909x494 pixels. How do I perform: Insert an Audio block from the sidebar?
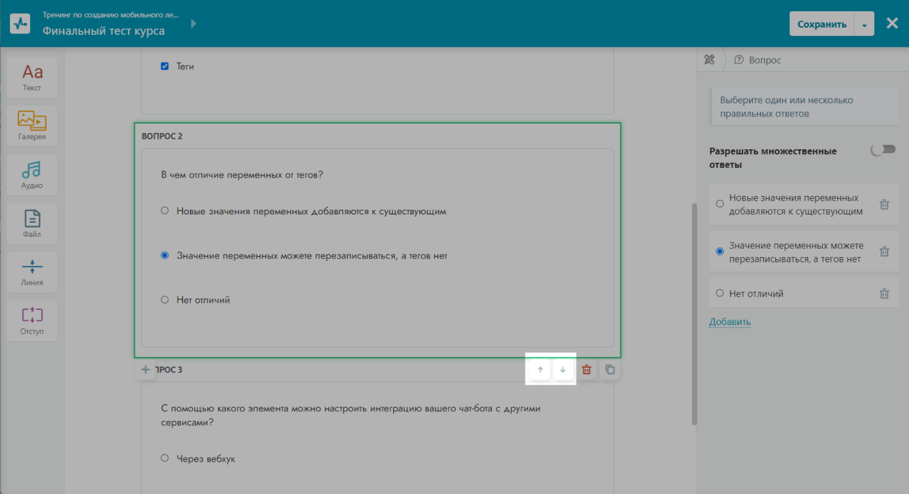click(32, 174)
